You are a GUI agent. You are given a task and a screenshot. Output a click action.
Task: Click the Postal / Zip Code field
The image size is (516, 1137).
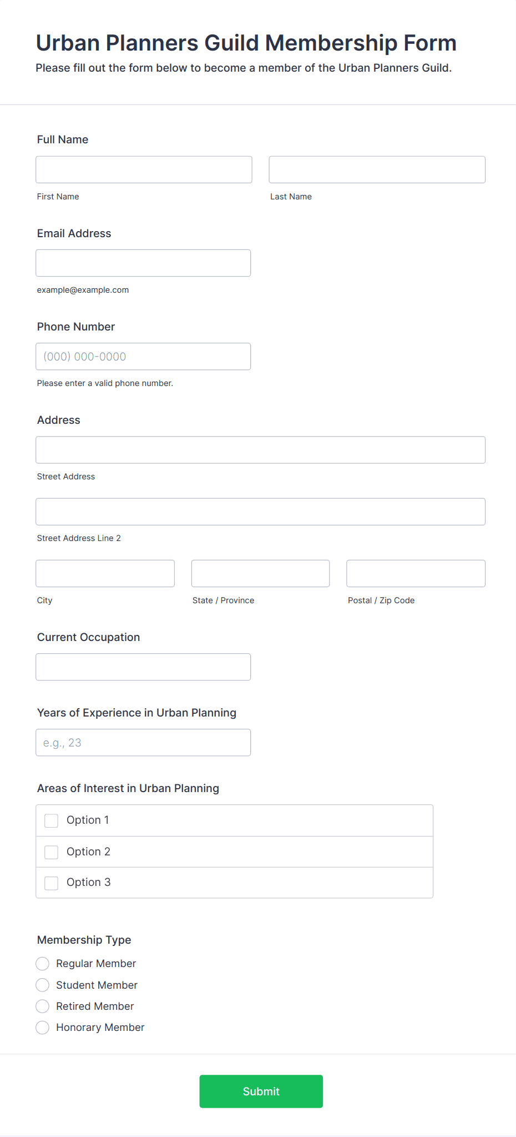pos(415,573)
